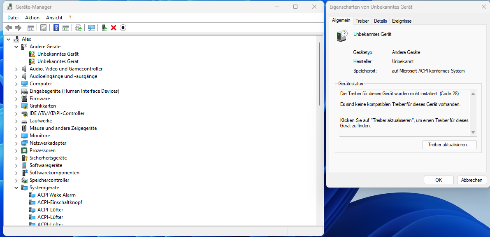This screenshot has width=490, height=237.
Task: Expand Audioeingänge und -ausgänge
Action: [16, 76]
